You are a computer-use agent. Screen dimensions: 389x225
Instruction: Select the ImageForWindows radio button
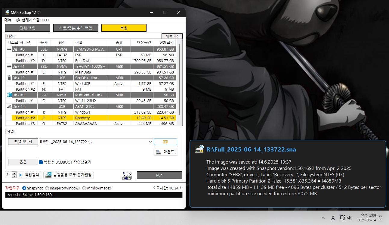click(47, 188)
